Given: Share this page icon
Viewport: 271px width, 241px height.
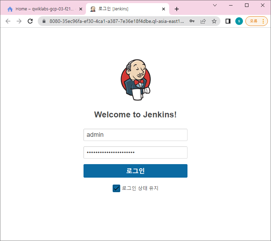Looking at the screenshot, I should 203,21.
